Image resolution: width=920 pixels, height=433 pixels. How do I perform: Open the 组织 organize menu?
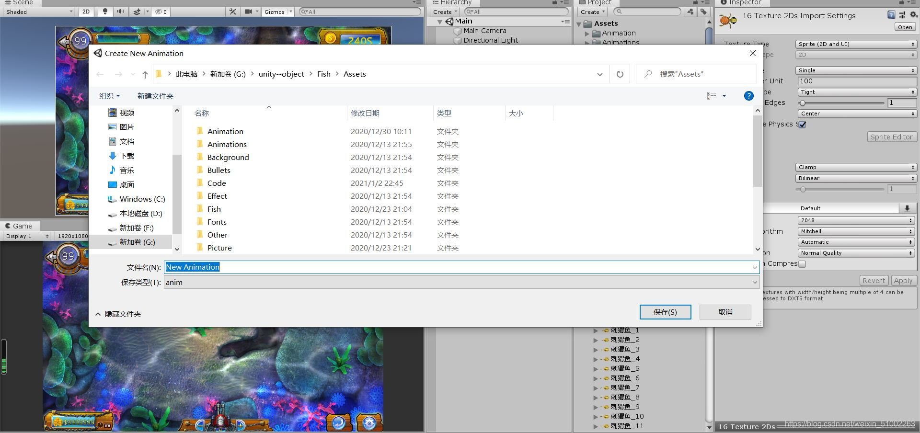[109, 96]
